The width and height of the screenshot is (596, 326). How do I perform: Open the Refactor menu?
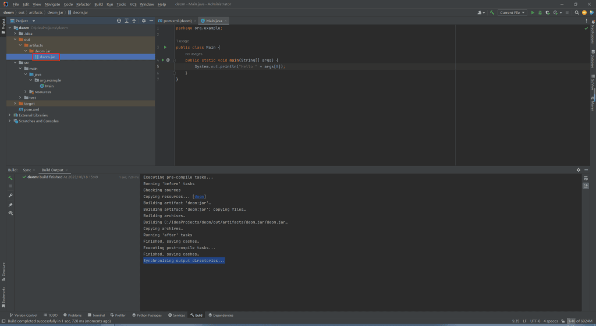click(x=83, y=4)
